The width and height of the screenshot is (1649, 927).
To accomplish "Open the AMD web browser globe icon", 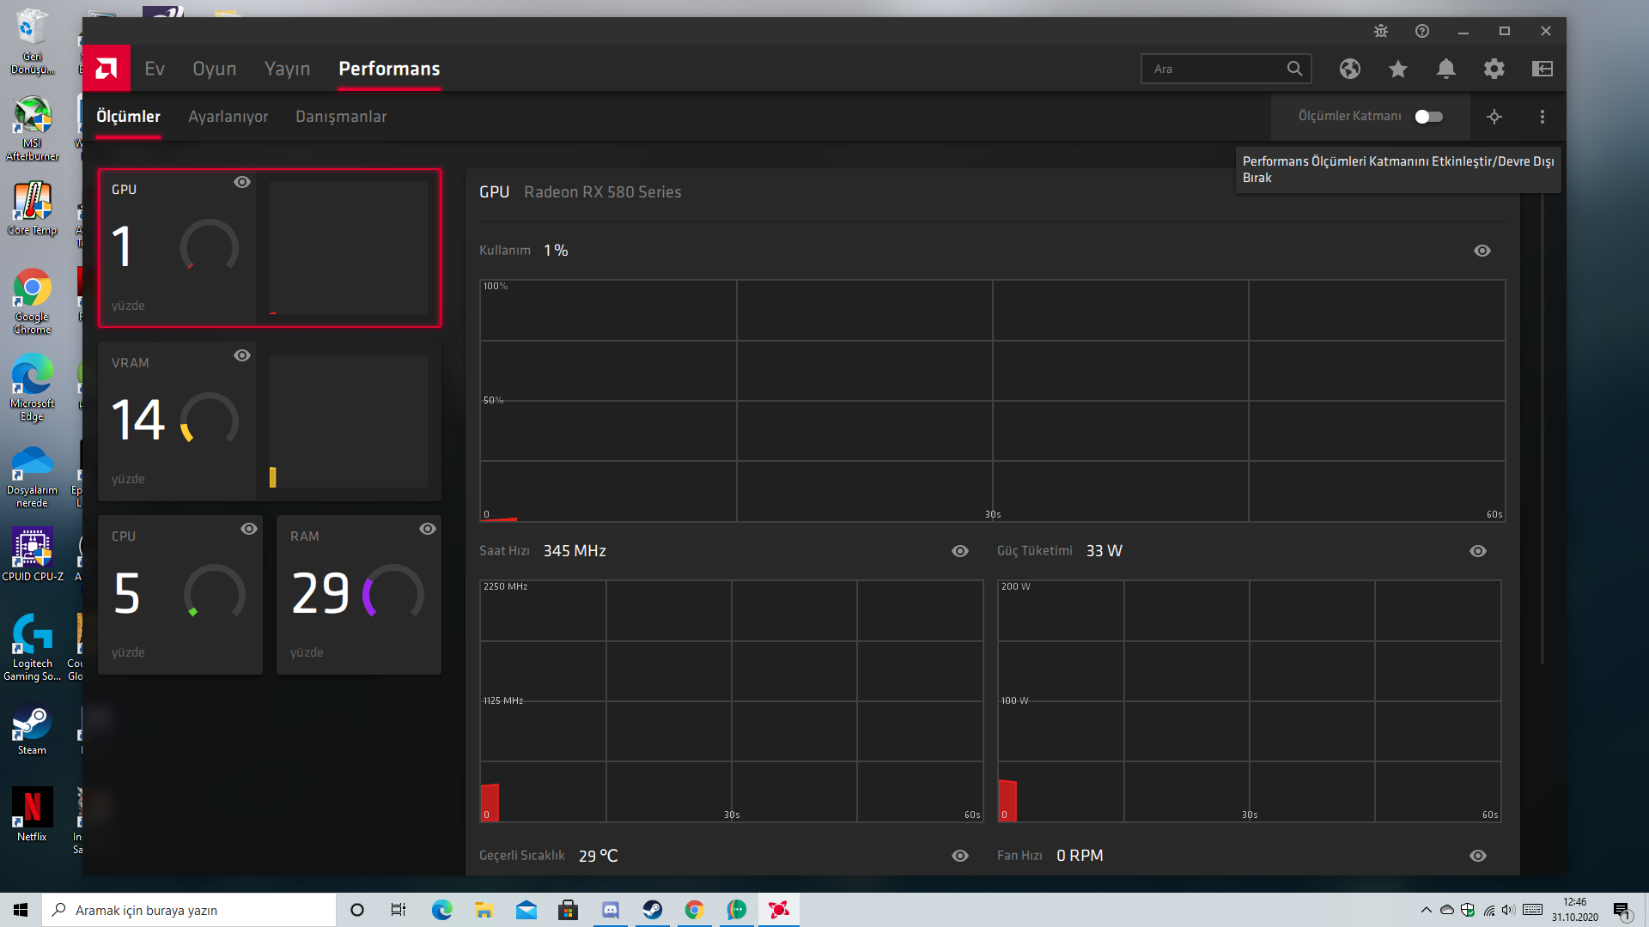I will click(x=1349, y=69).
